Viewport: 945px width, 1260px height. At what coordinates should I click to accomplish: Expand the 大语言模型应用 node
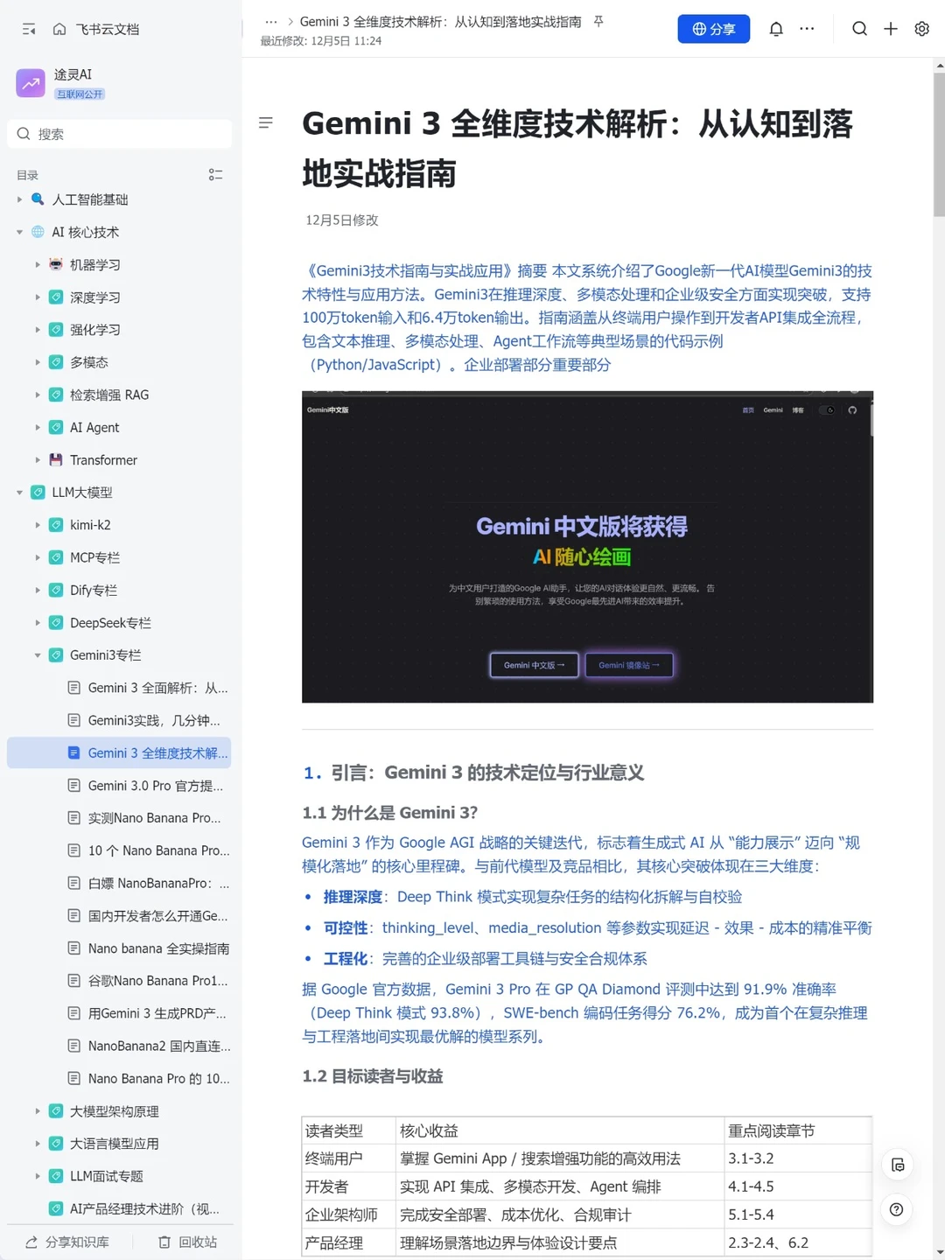(x=38, y=1144)
